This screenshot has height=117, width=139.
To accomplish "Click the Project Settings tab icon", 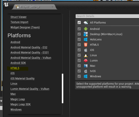I will (x=17, y=7).
